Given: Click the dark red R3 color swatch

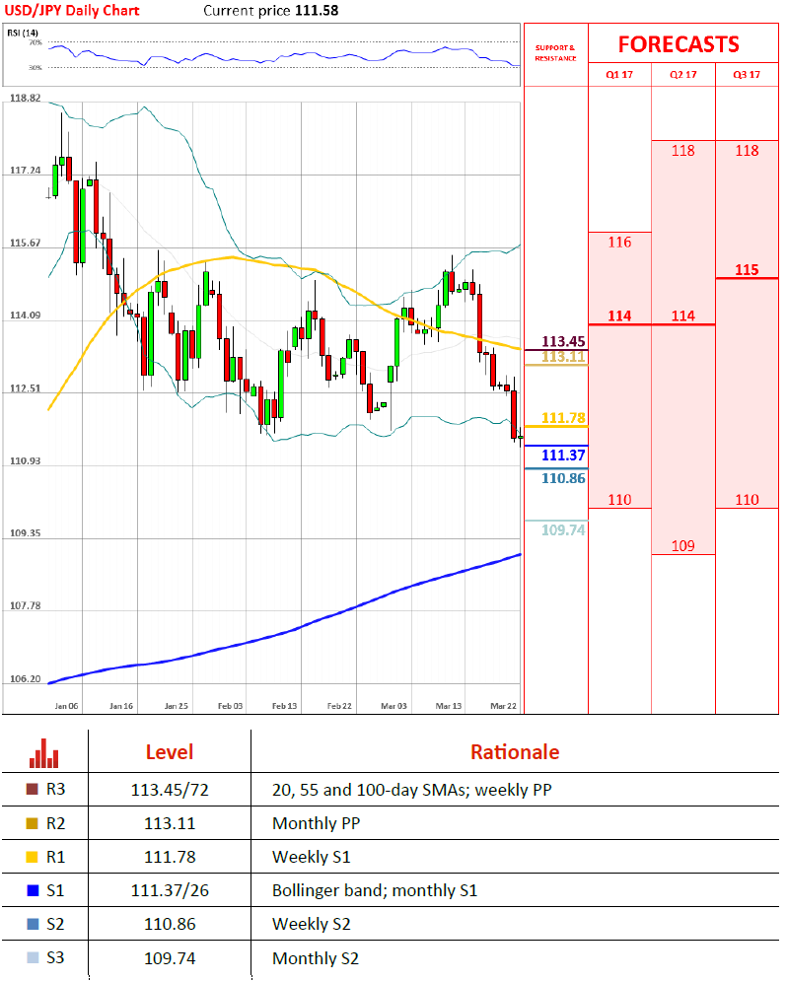Looking at the screenshot, I should 34,790.
